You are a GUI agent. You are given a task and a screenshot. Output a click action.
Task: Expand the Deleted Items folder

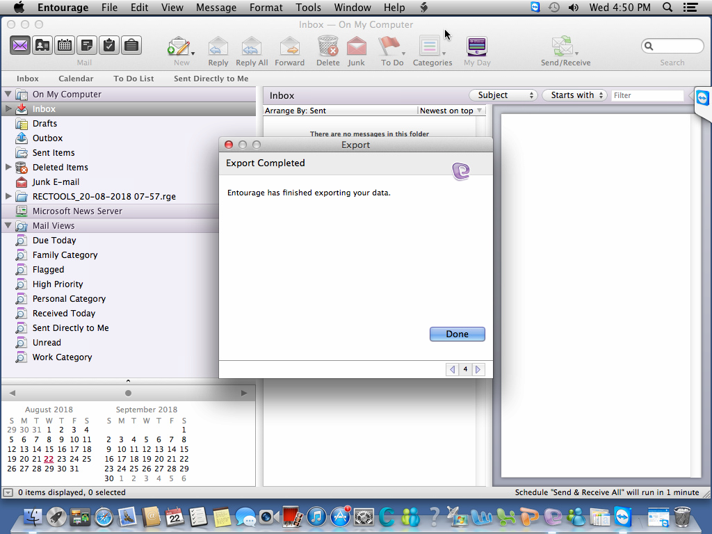pos(8,167)
